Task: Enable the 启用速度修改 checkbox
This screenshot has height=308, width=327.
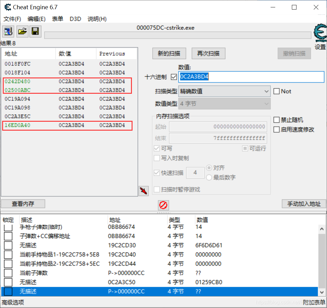Action: pyautogui.click(x=276, y=130)
